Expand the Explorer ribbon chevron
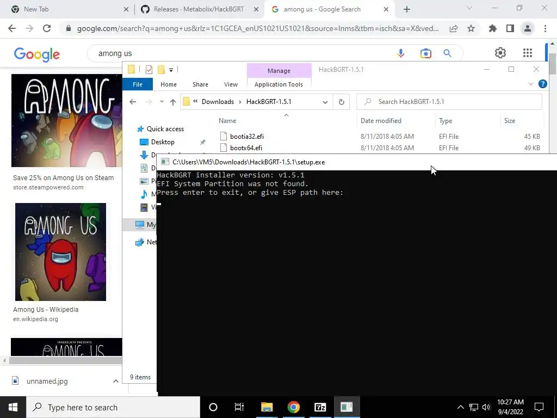Screen dimensions: 557x418 coord(531,84)
